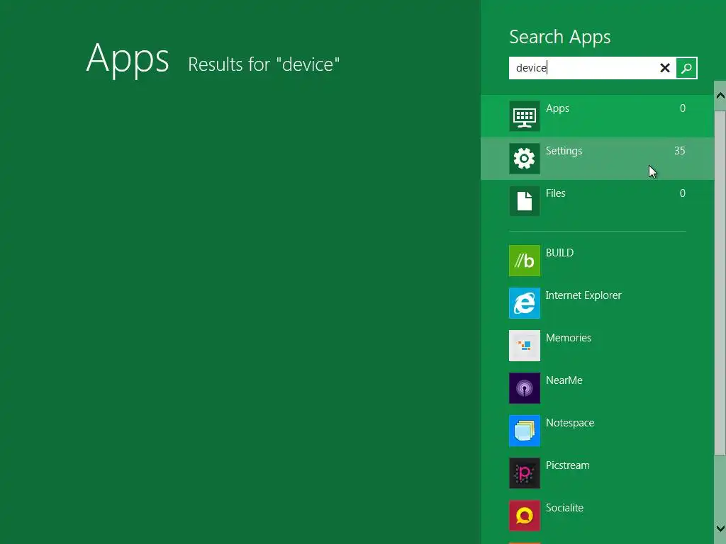Click the NearMe text label

[564, 380]
